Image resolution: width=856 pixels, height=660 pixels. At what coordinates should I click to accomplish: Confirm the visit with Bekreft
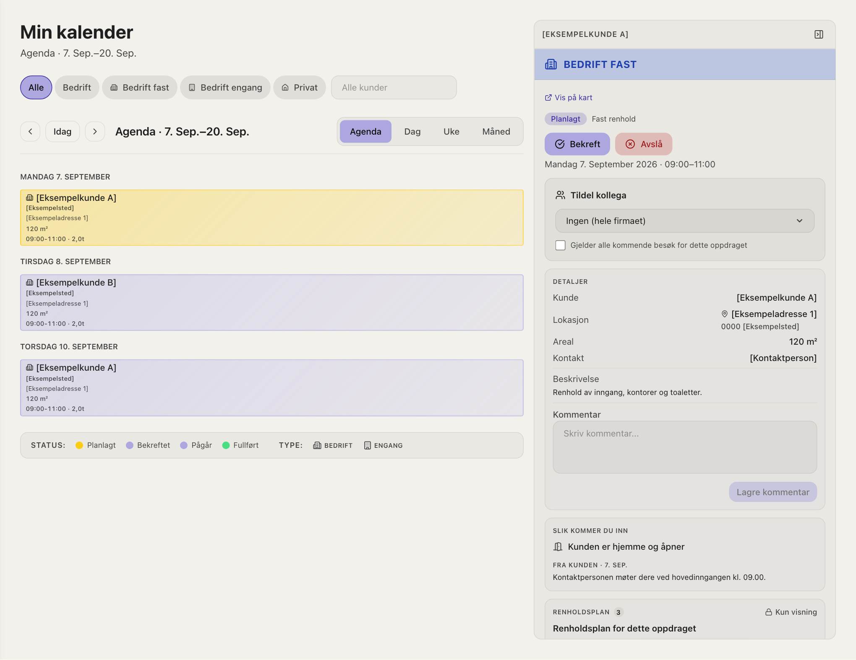pos(577,144)
